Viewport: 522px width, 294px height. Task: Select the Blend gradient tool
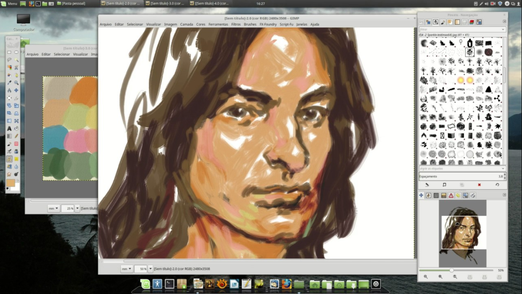click(9, 136)
